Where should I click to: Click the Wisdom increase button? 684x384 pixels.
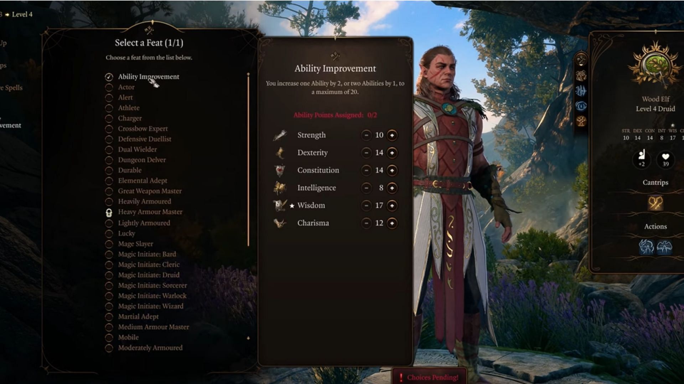coord(392,206)
